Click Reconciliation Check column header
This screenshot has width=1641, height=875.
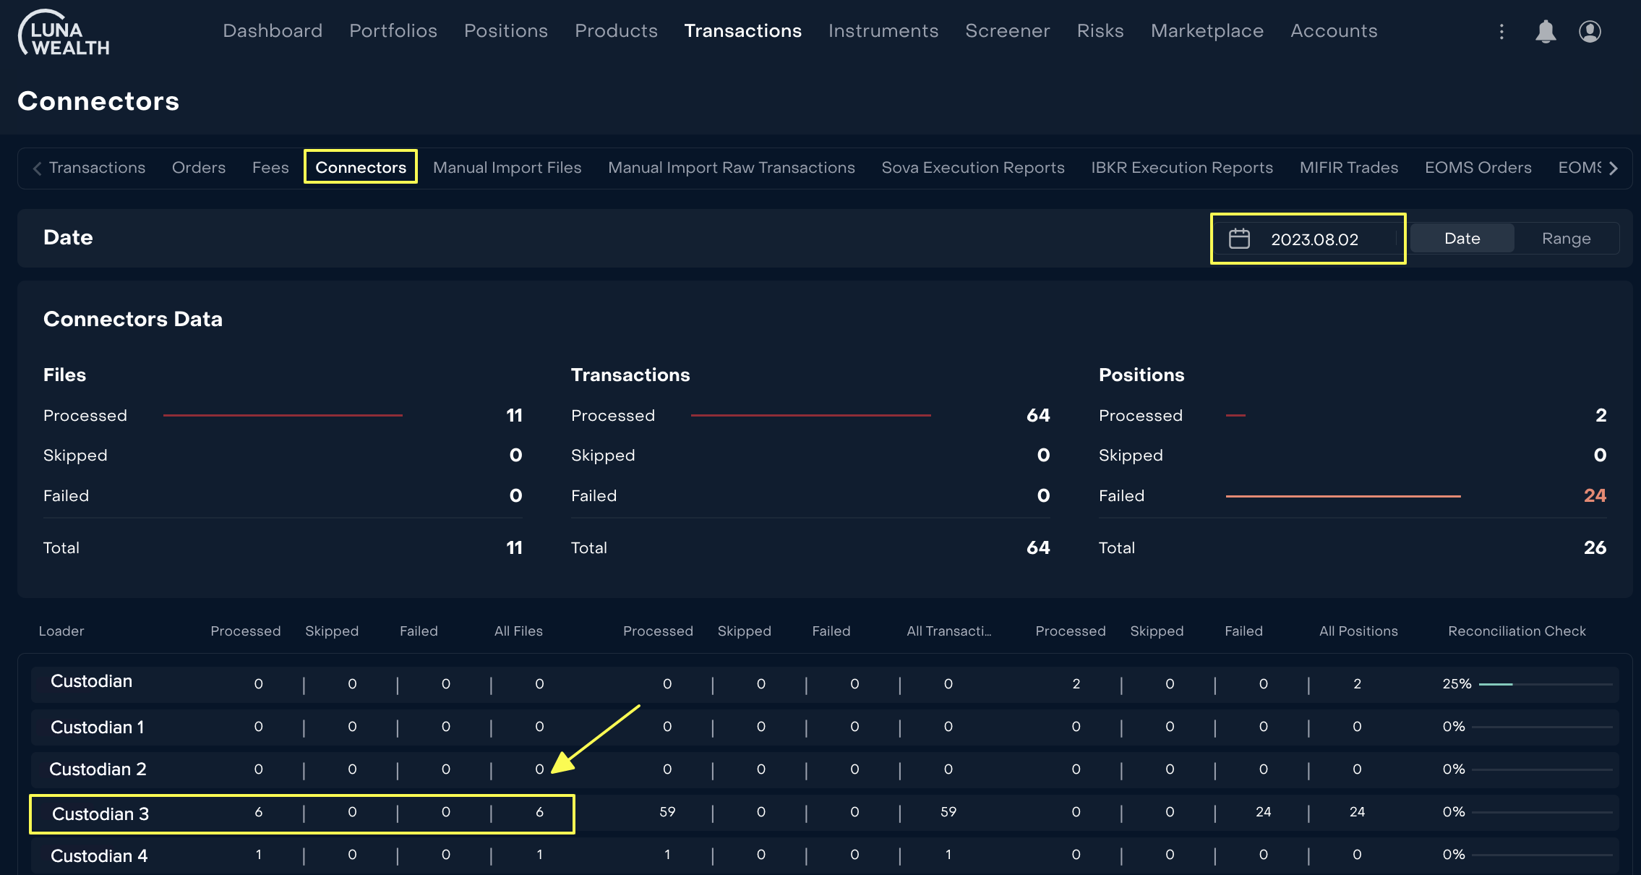1517,631
